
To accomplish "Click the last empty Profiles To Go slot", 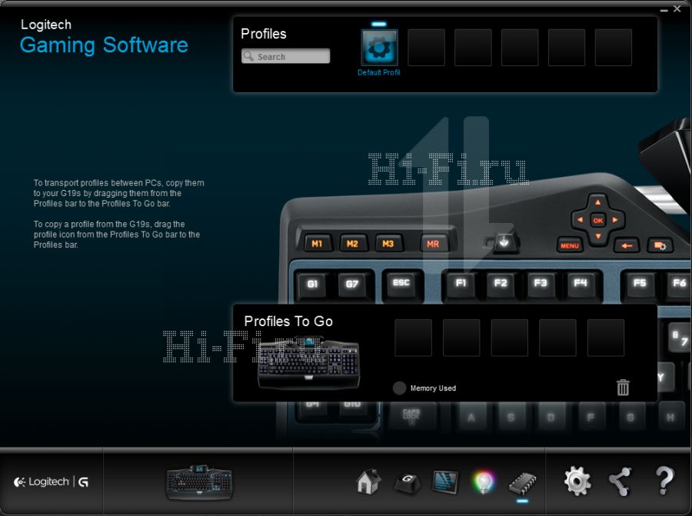I will [x=606, y=338].
